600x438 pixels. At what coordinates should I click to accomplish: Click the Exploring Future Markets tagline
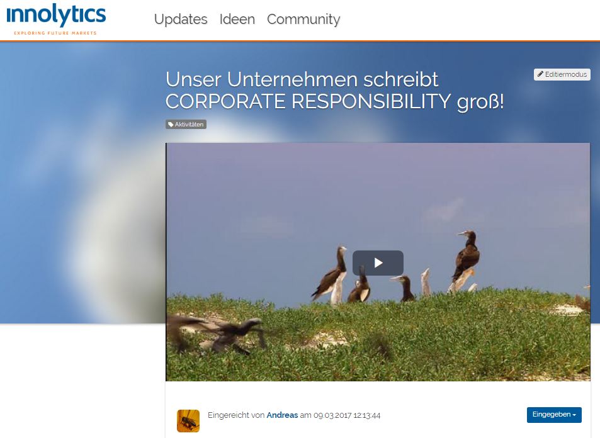pyautogui.click(x=55, y=33)
